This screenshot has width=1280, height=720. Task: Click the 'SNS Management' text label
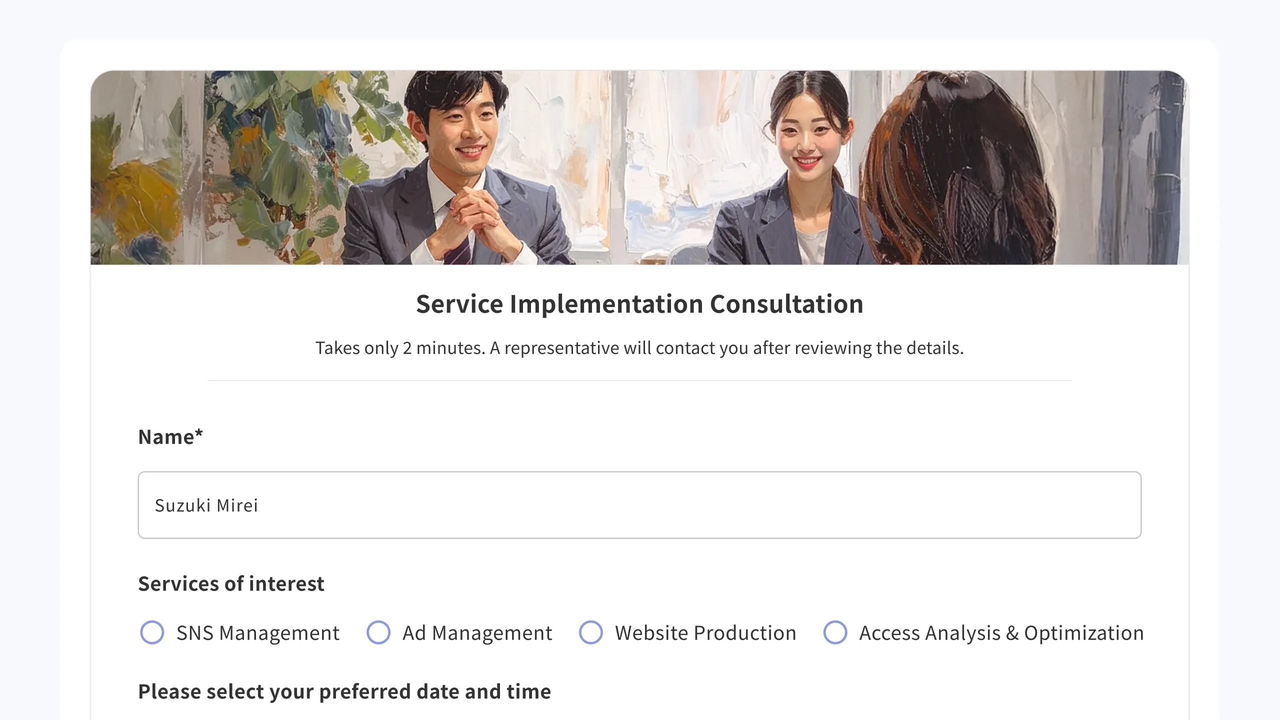[257, 633]
